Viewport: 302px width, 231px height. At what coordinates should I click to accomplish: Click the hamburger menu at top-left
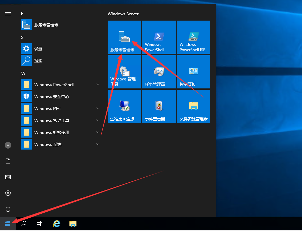(8, 14)
